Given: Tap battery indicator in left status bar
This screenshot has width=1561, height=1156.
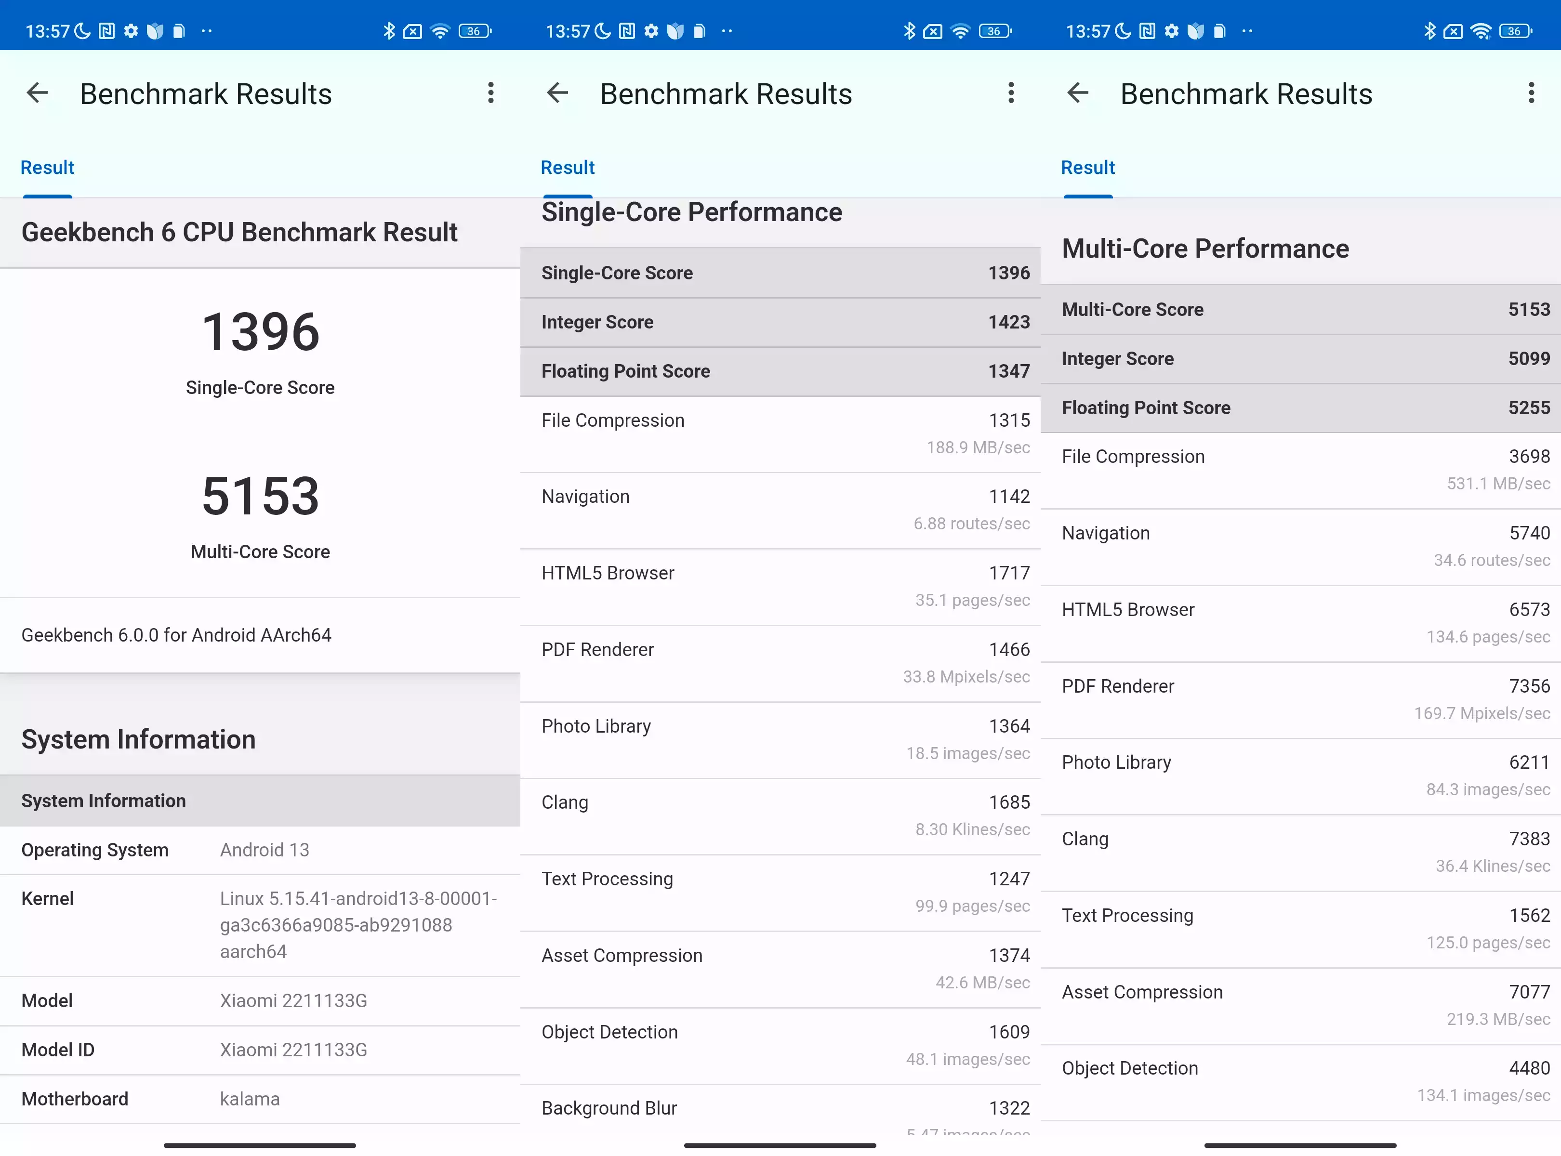Looking at the screenshot, I should coord(475,31).
